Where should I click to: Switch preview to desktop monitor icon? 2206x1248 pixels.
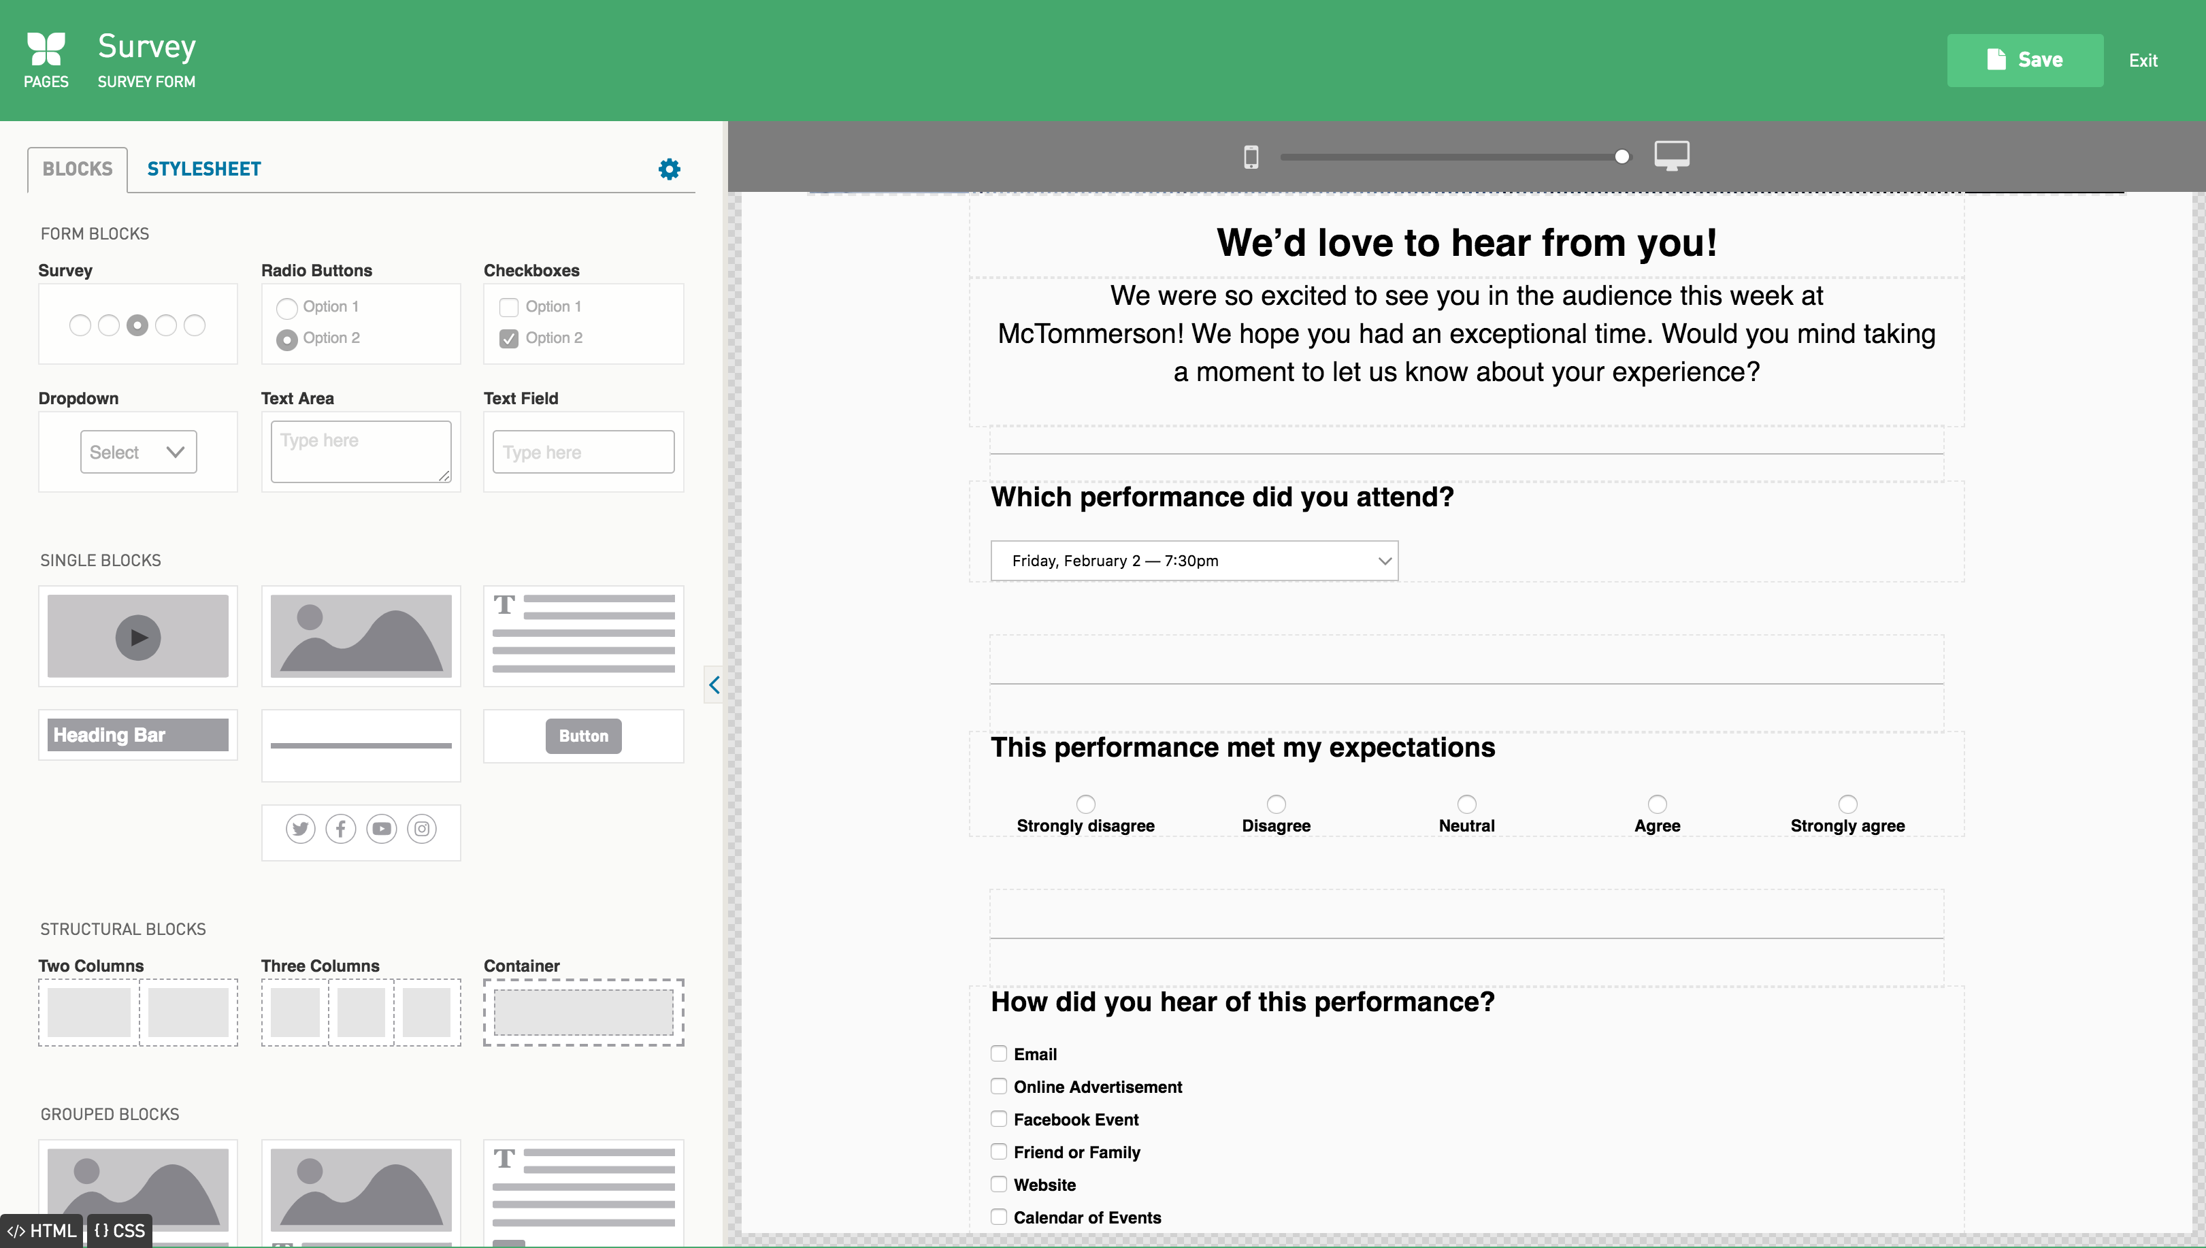[x=1670, y=156]
